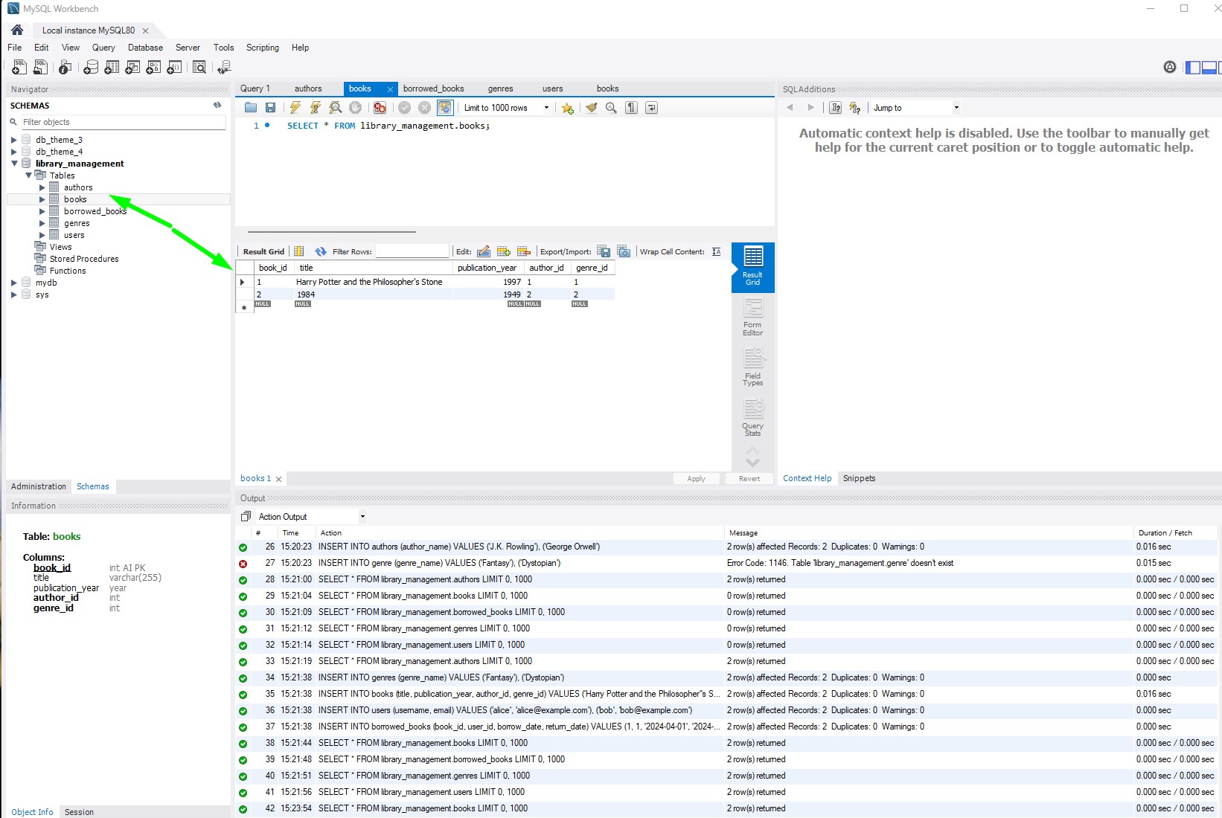This screenshot has height=818, width=1222.
Task: Execute statement under cursor icon
Action: point(316,108)
